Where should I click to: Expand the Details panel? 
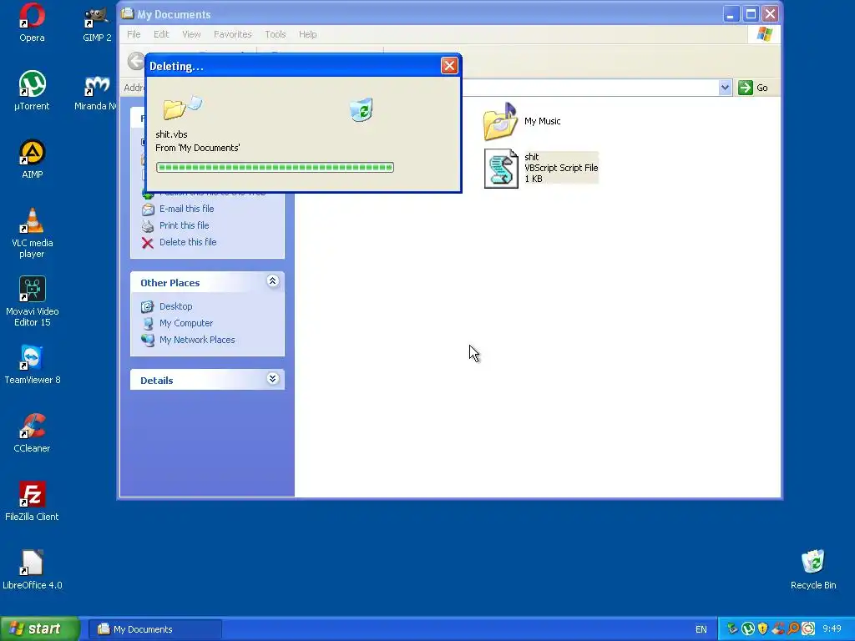(273, 379)
